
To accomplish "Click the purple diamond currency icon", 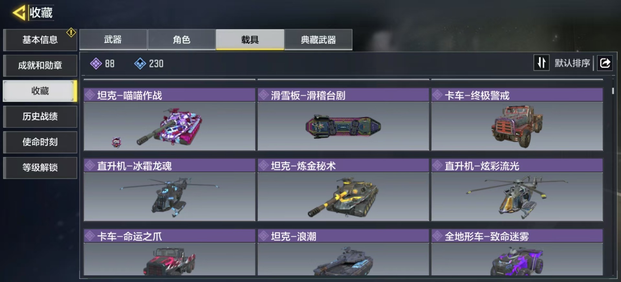I will [96, 63].
